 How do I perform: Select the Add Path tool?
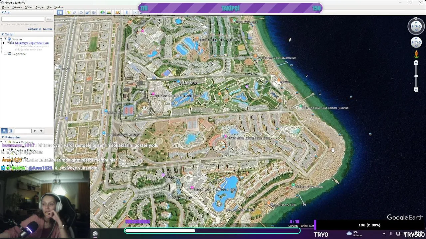[x=81, y=12]
